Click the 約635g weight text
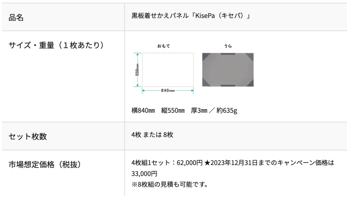 point(227,110)
